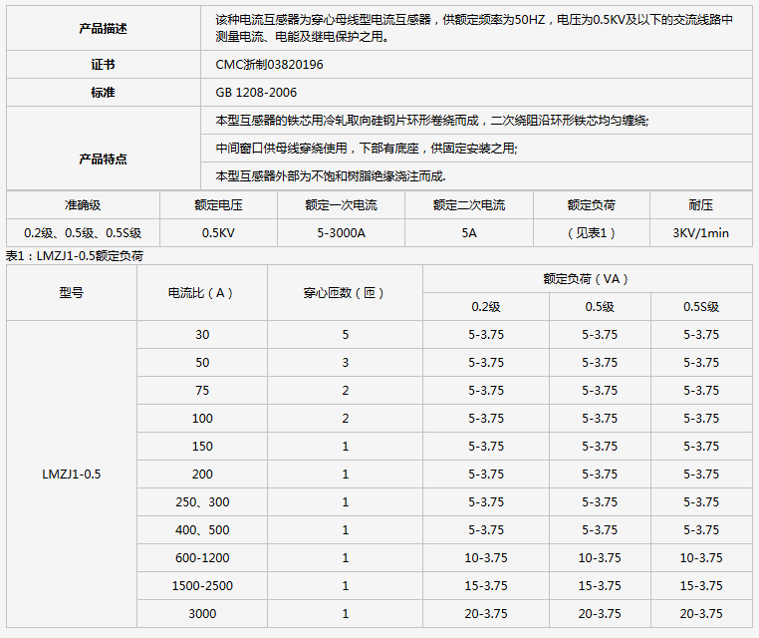Click certificate number CMC浙制03820196
This screenshot has width=759, height=638.
(x=269, y=64)
